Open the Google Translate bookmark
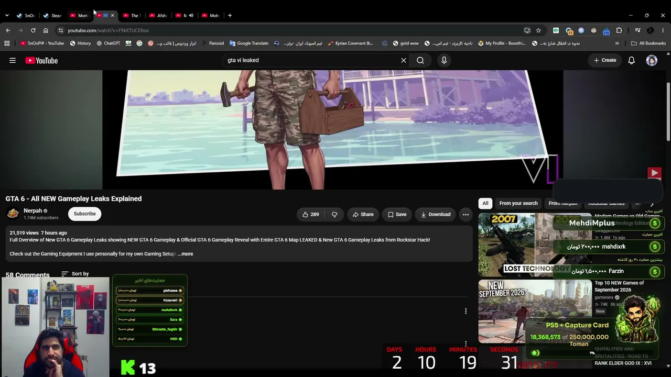The width and height of the screenshot is (671, 377). tap(248, 43)
